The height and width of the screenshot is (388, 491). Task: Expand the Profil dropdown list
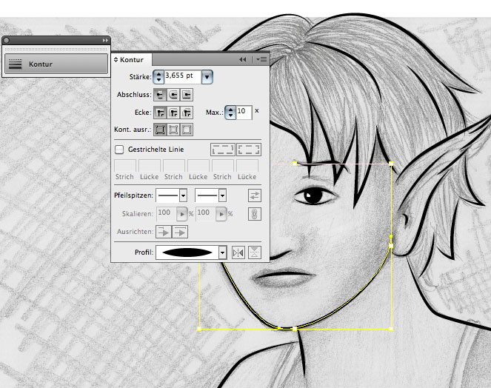[222, 252]
